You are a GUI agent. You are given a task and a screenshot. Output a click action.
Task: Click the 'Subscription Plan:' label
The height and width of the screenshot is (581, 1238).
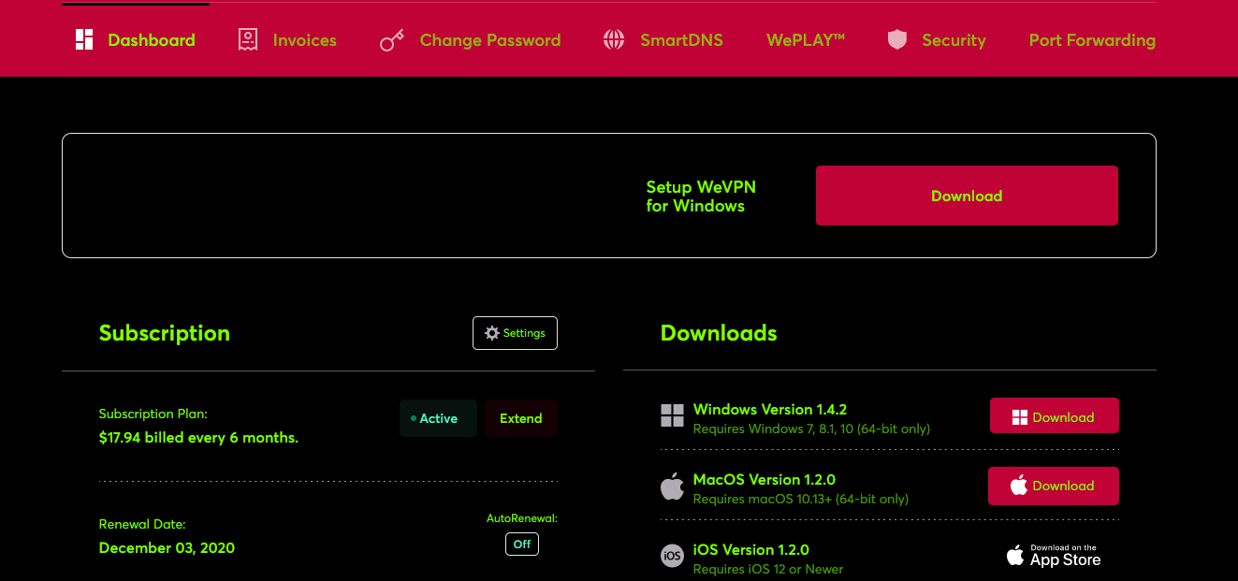coord(153,414)
